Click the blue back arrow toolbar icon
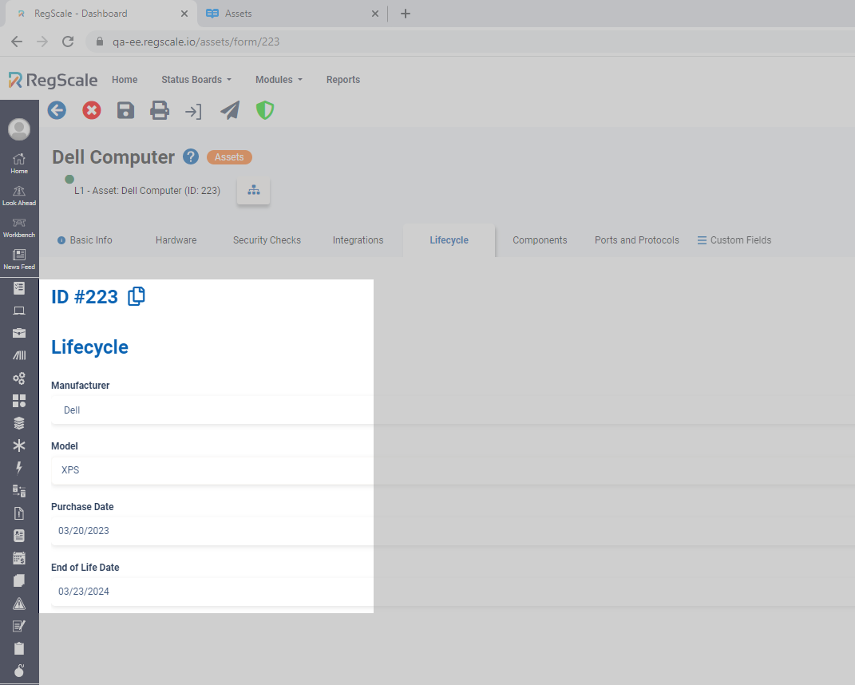This screenshot has height=685, width=855. [57, 111]
